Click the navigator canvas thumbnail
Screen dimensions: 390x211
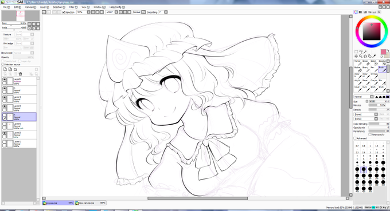[x=21, y=16]
